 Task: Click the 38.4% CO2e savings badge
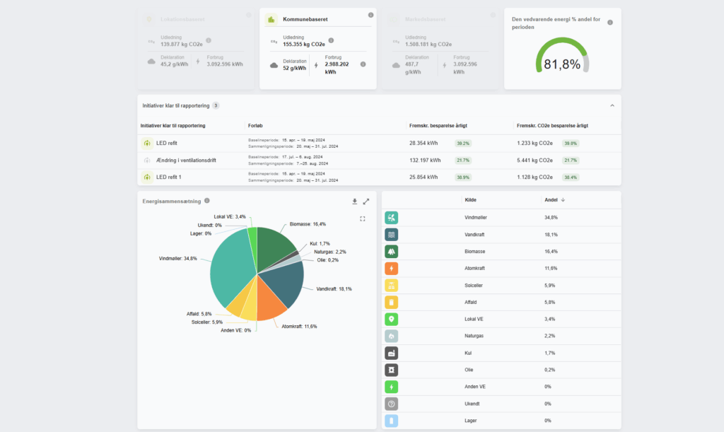[x=571, y=177]
